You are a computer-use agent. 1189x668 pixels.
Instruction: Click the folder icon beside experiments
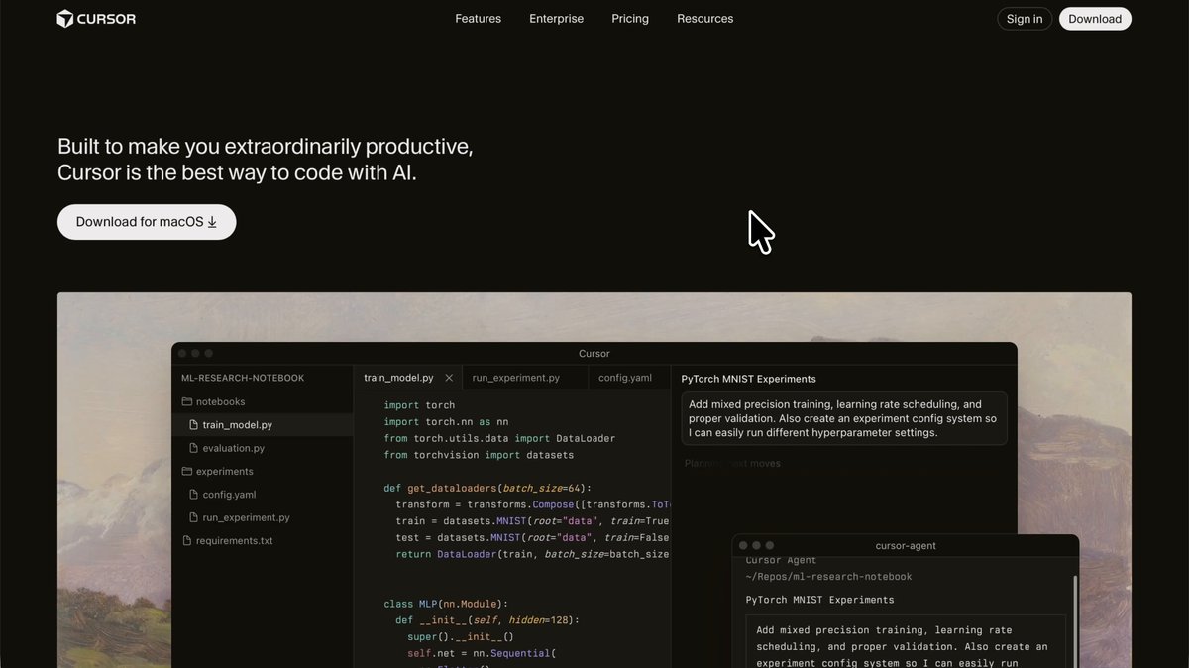tap(185, 471)
